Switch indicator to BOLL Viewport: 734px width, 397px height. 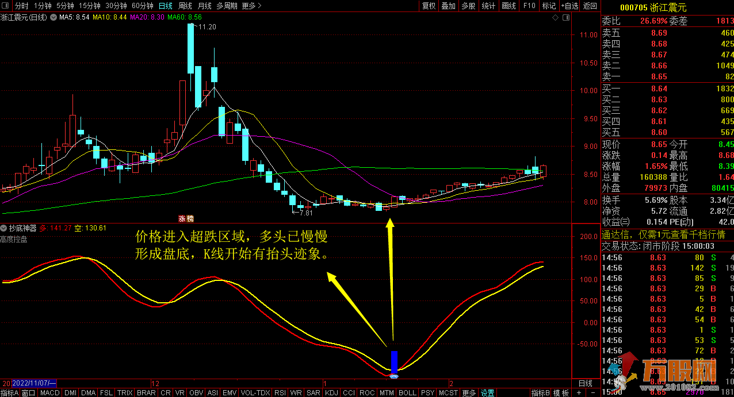tap(407, 393)
